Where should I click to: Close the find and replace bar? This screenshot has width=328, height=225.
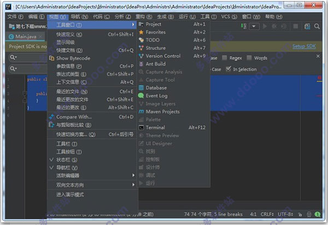click(318, 56)
